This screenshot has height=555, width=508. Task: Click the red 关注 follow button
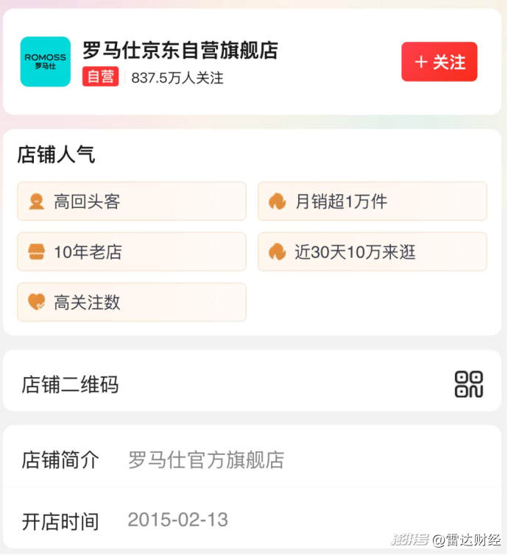point(439,62)
